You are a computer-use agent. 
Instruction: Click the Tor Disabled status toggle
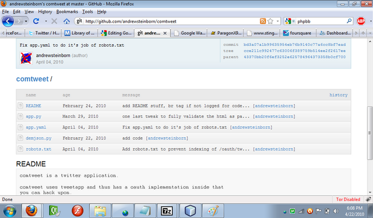click(348, 199)
